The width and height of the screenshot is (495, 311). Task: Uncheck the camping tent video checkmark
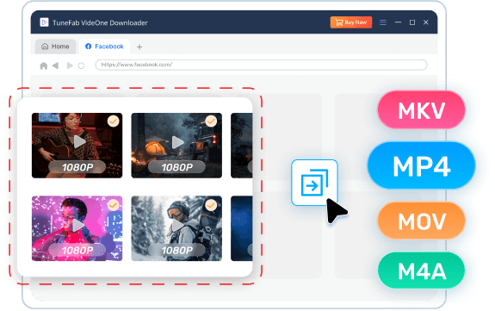[211, 121]
